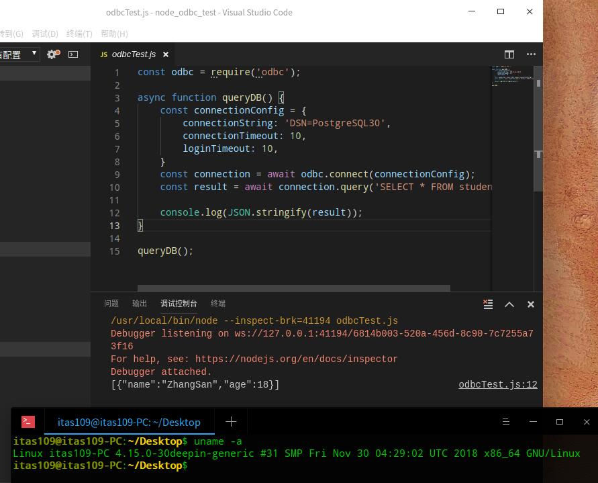Dismiss the debug console panel

pyautogui.click(x=530, y=304)
